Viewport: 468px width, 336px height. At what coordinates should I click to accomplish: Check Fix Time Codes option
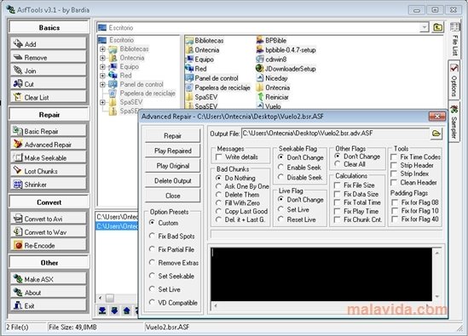pos(394,157)
